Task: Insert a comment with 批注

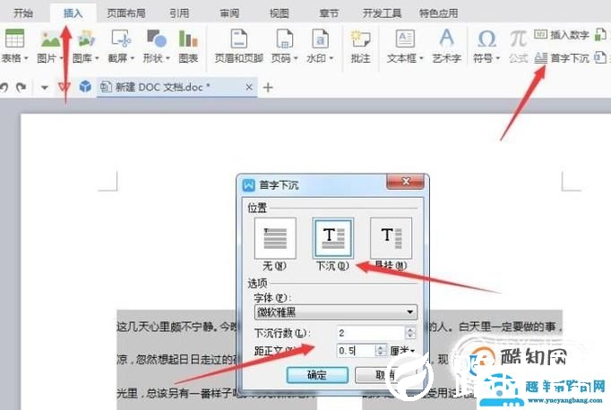Action: click(x=360, y=46)
